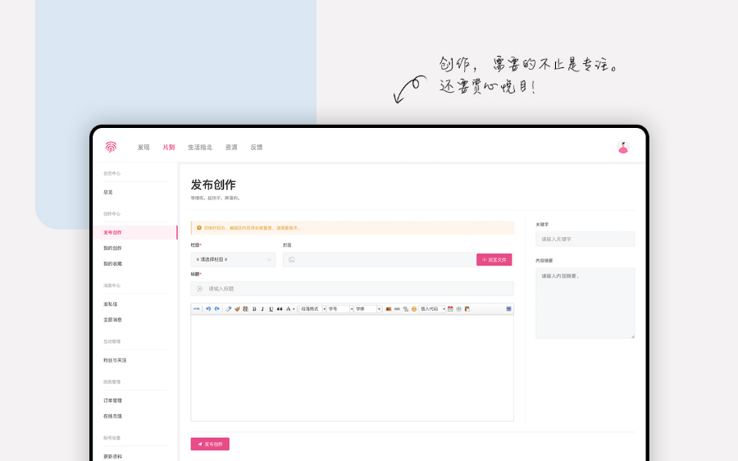Open the 请选择栏目 column dropdown
Viewport: 738px width, 461px height.
click(x=233, y=259)
